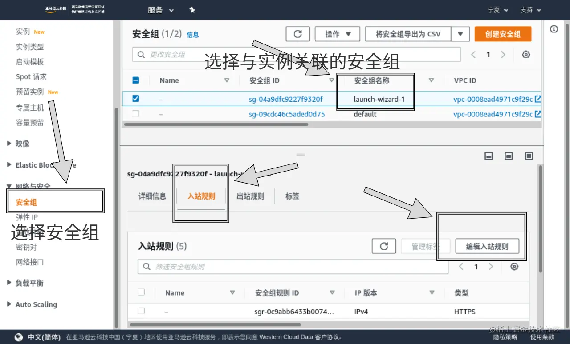Open security groups table settings gear
570x344 pixels.
(x=526, y=55)
